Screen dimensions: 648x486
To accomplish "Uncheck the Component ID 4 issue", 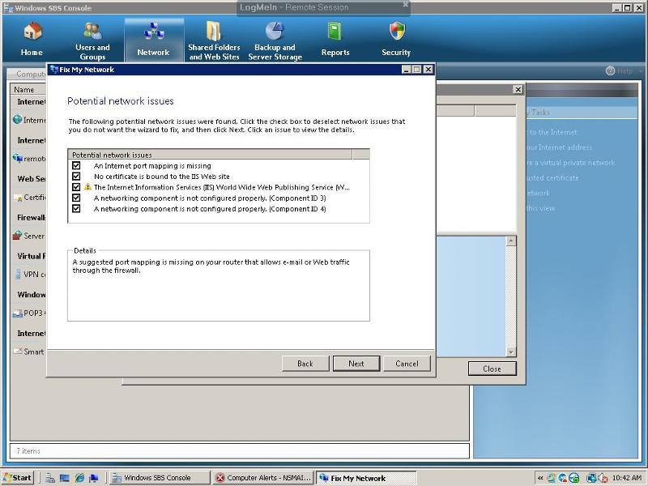I will (76, 208).
